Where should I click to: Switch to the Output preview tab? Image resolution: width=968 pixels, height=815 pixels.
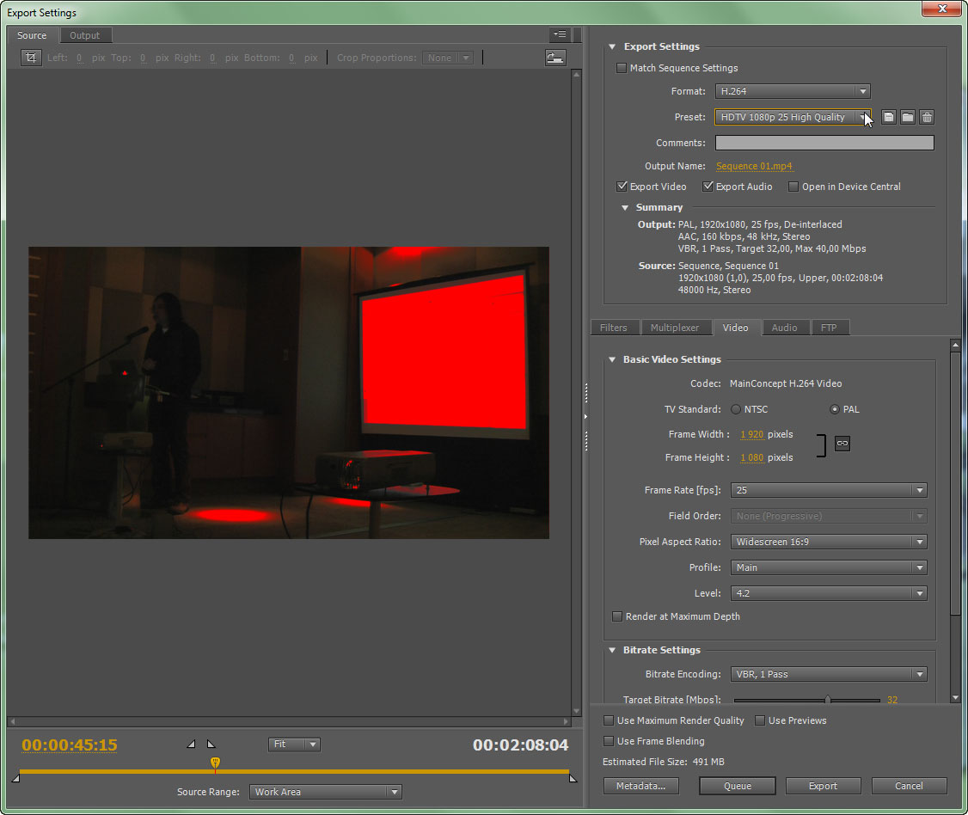(84, 35)
